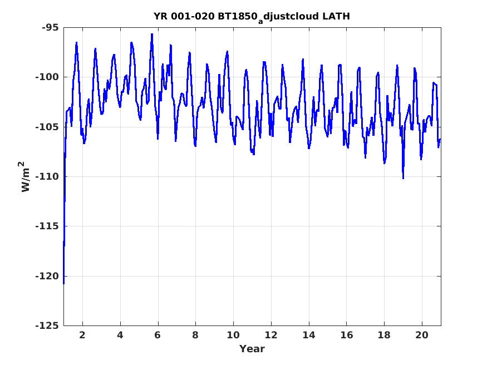Click y-axis tick label -105

click(47, 127)
